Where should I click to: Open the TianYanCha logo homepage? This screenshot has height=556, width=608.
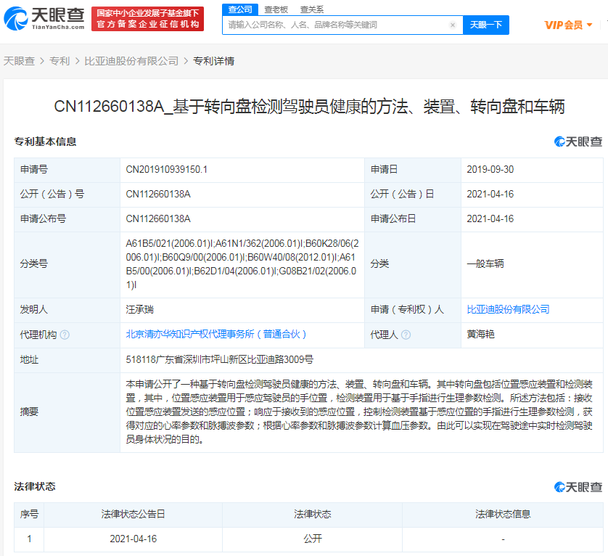click(x=44, y=18)
